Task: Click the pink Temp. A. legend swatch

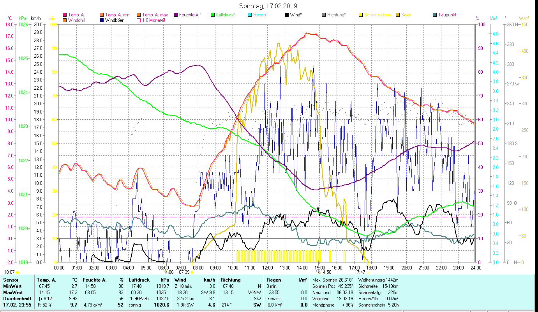Action: point(65,15)
